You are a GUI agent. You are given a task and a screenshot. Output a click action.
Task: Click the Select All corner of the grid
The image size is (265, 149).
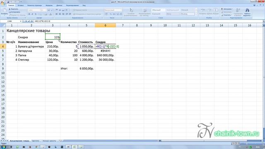coord(3,25)
